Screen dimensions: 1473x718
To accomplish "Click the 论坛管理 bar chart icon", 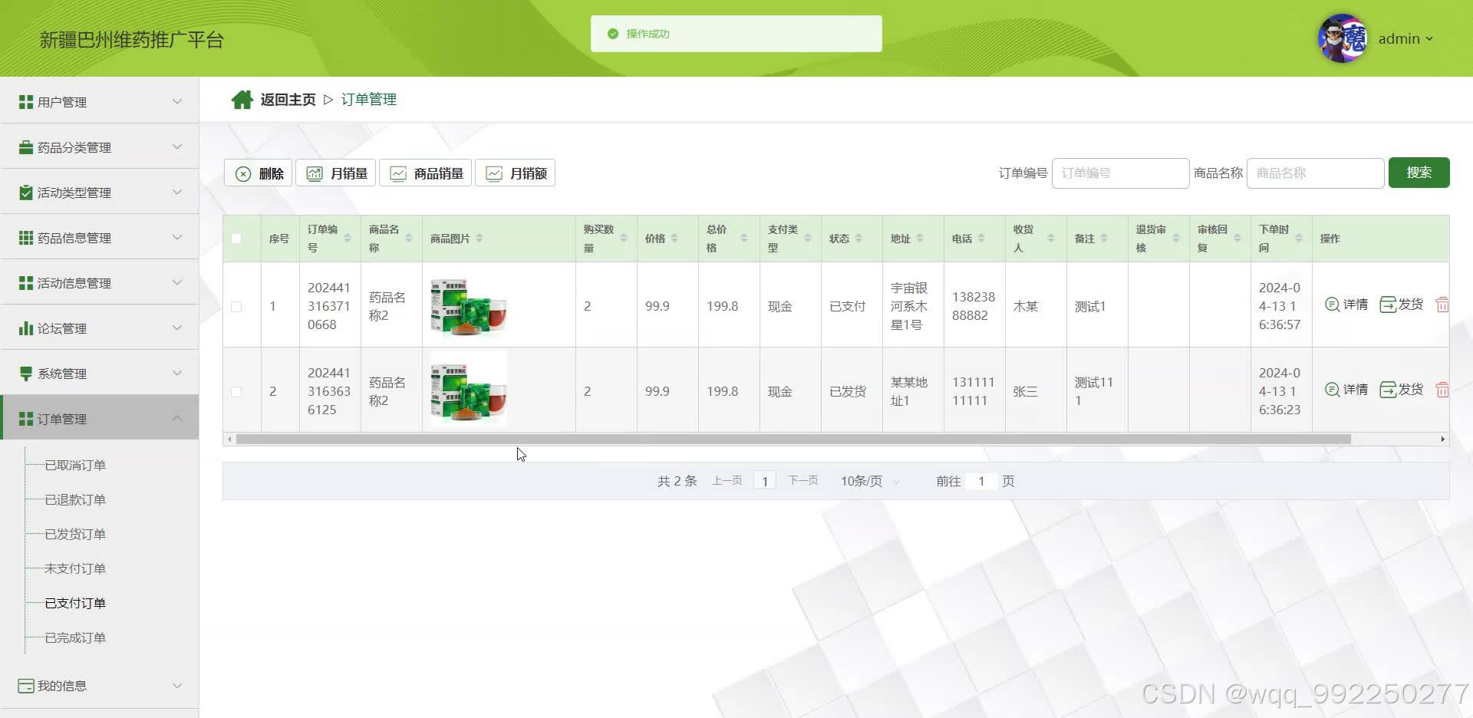I will pos(26,328).
